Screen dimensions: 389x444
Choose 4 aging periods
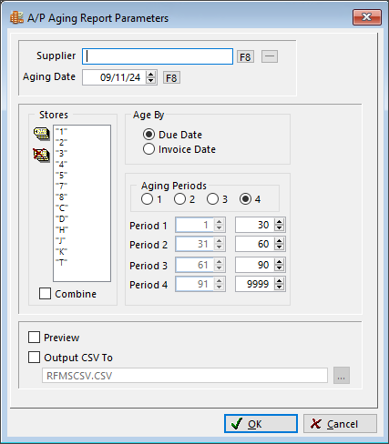[245, 199]
